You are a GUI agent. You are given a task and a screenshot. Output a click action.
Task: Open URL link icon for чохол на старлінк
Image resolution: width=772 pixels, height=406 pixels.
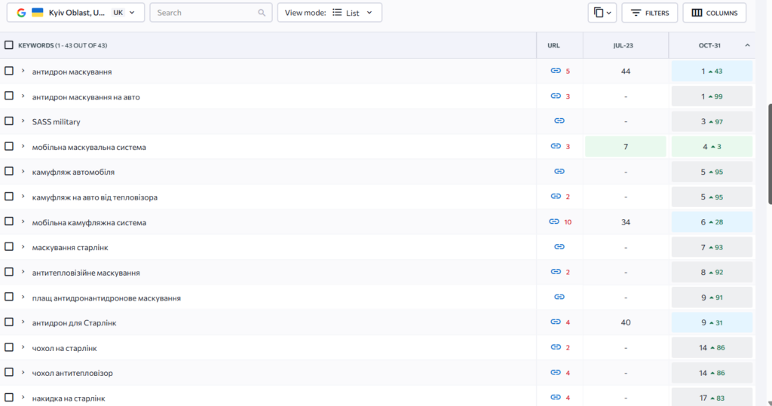[556, 347]
